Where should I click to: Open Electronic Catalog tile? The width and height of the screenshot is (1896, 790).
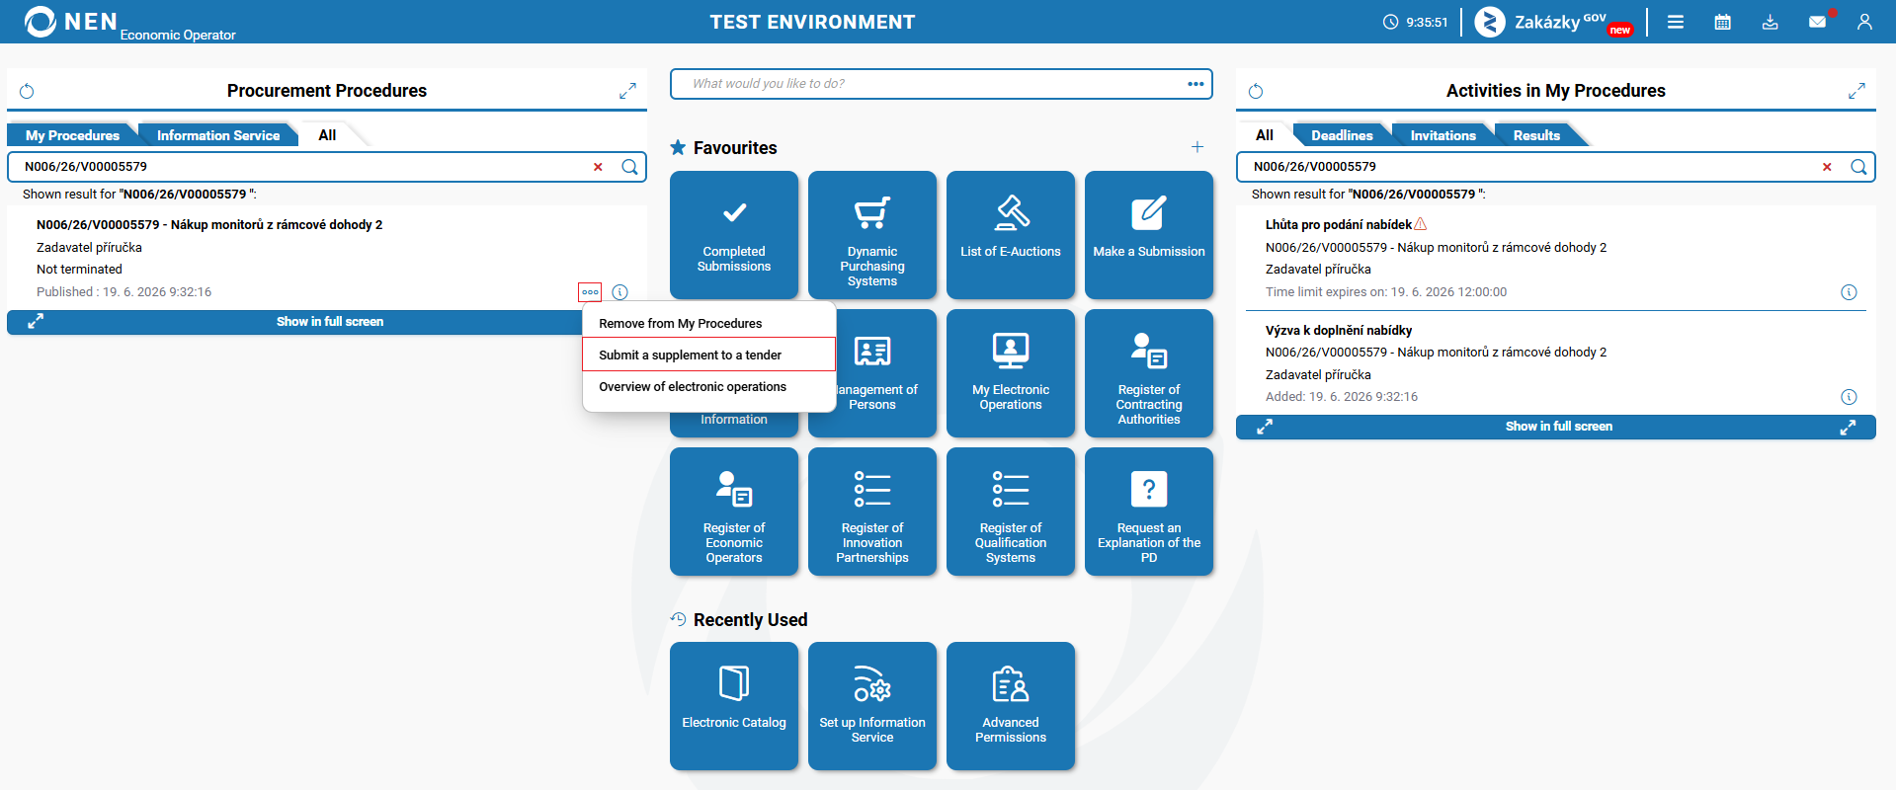734,706
